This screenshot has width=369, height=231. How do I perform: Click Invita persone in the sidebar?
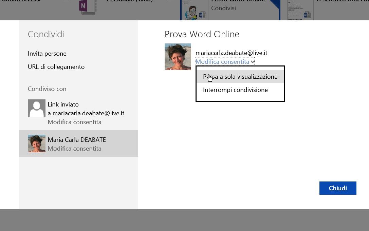(x=47, y=54)
